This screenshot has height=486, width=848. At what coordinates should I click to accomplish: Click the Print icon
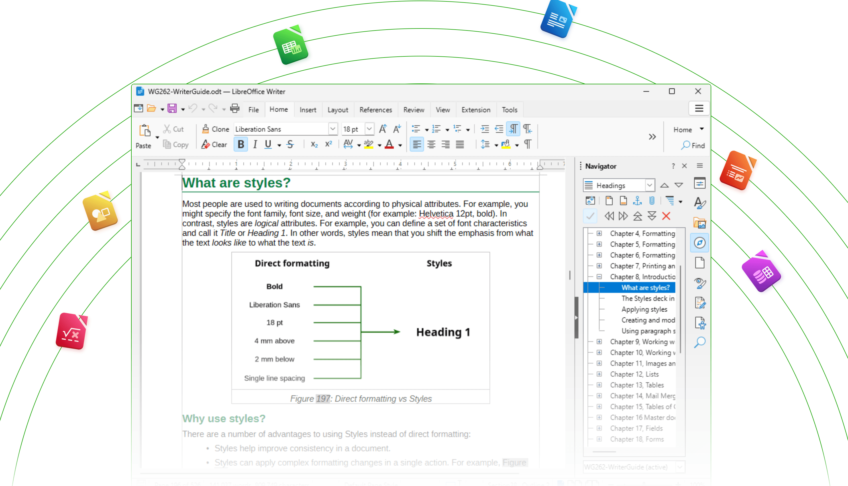235,109
